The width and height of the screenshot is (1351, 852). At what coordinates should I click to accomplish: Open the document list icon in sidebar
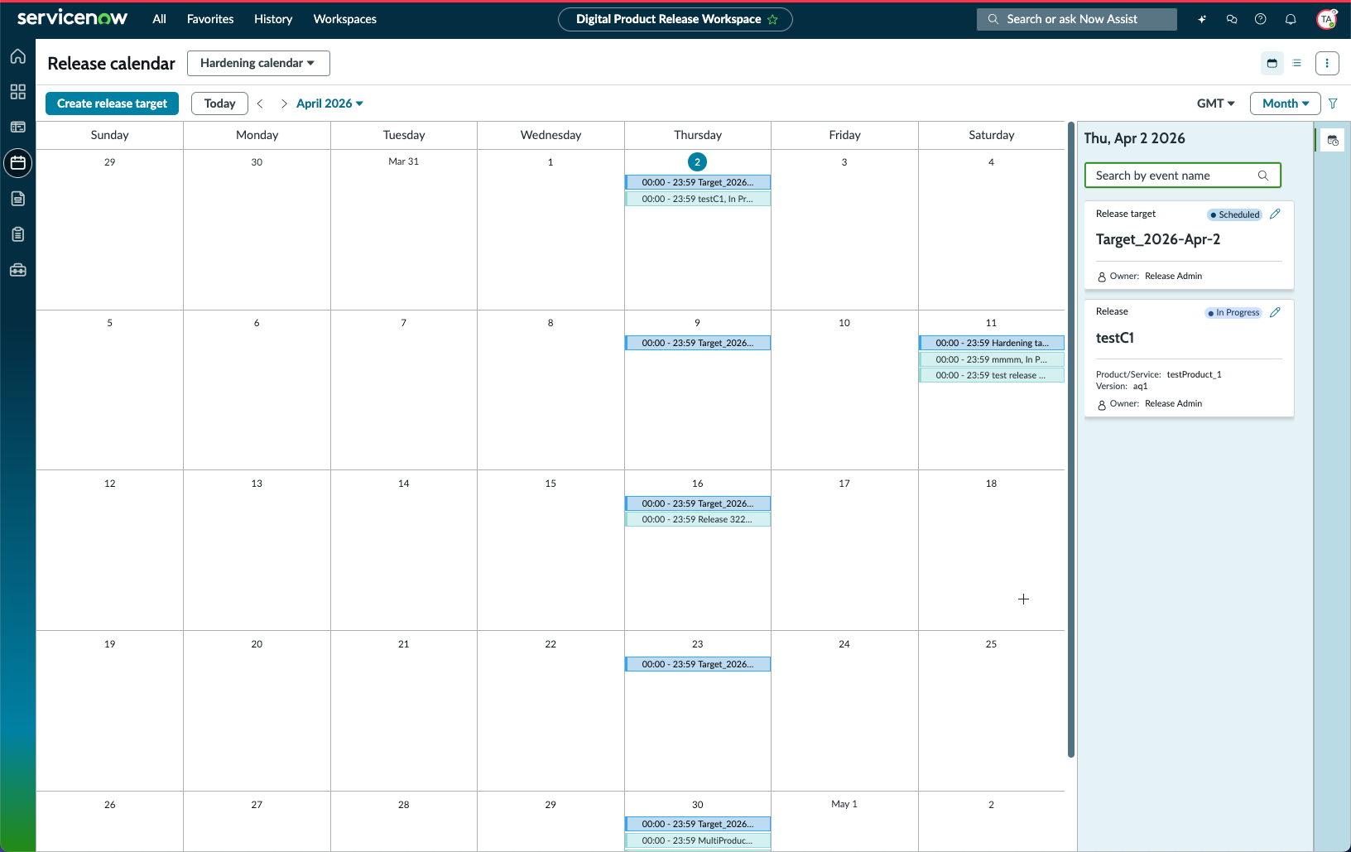[18, 199]
